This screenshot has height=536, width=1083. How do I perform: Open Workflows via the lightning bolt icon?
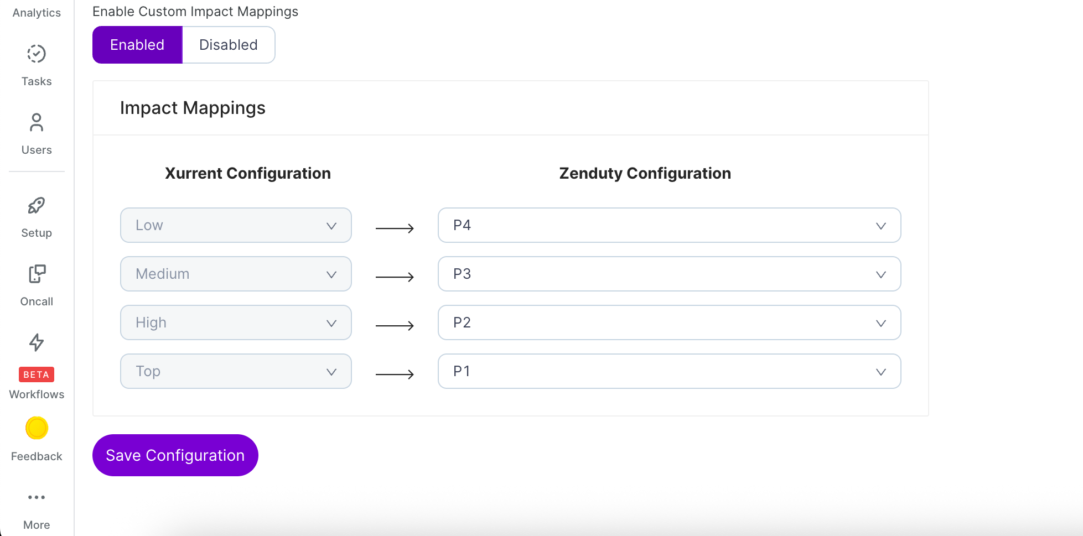pyautogui.click(x=37, y=342)
